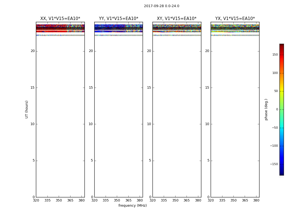Screen dimensions: 288x219
Task: Click the YX panel y-axis tick "5"
Action: (x=208, y=160)
